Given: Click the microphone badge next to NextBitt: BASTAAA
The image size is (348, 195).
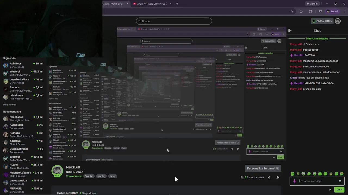Looking at the screenshot, I should (292, 55).
